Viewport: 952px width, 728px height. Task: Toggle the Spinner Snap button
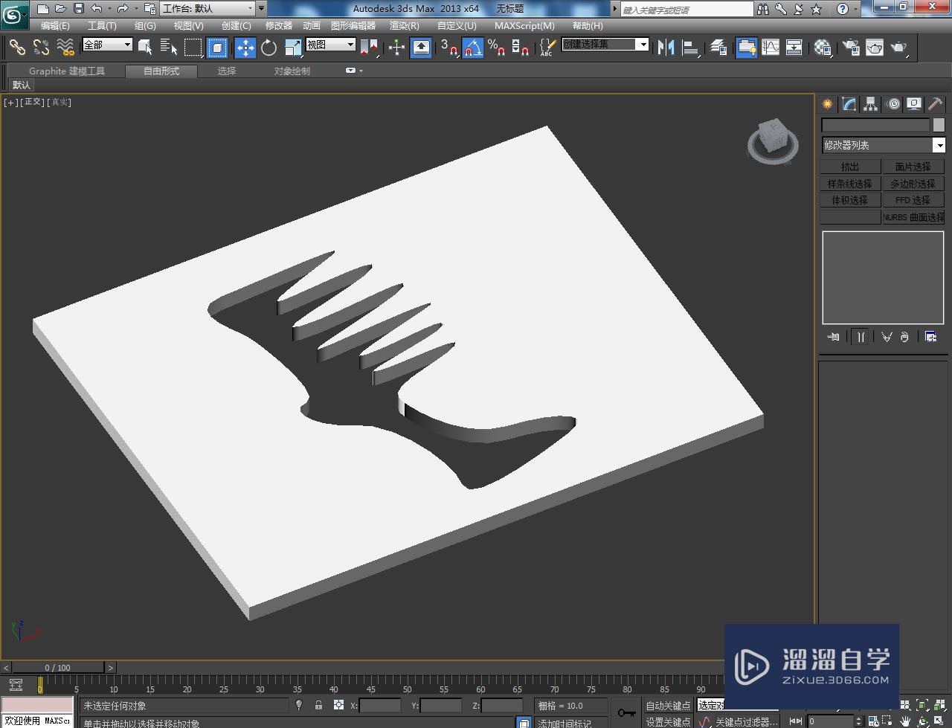pyautogui.click(x=521, y=48)
